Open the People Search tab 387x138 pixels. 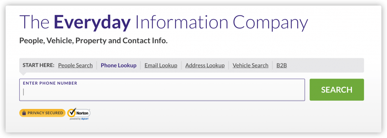click(x=75, y=65)
